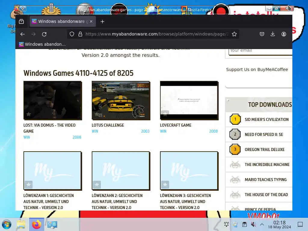Image resolution: width=308 pixels, height=231 pixels.
Task: Click invader icon beside House of the Dead
Action: (x=235, y=195)
